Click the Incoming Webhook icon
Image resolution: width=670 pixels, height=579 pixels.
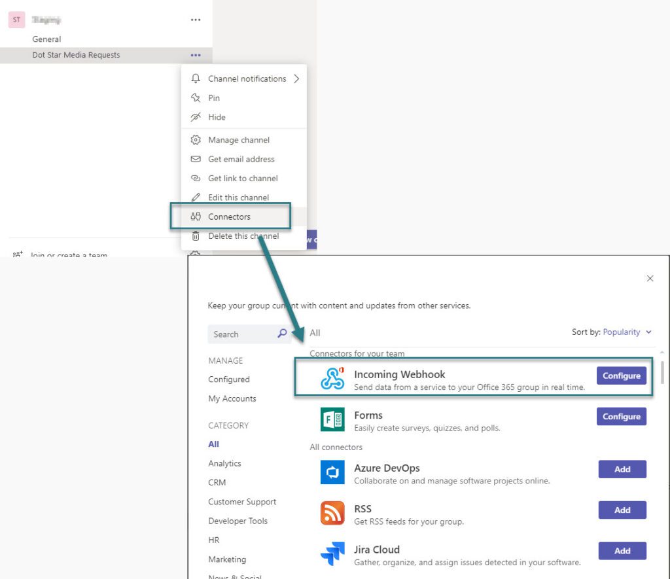pos(332,379)
